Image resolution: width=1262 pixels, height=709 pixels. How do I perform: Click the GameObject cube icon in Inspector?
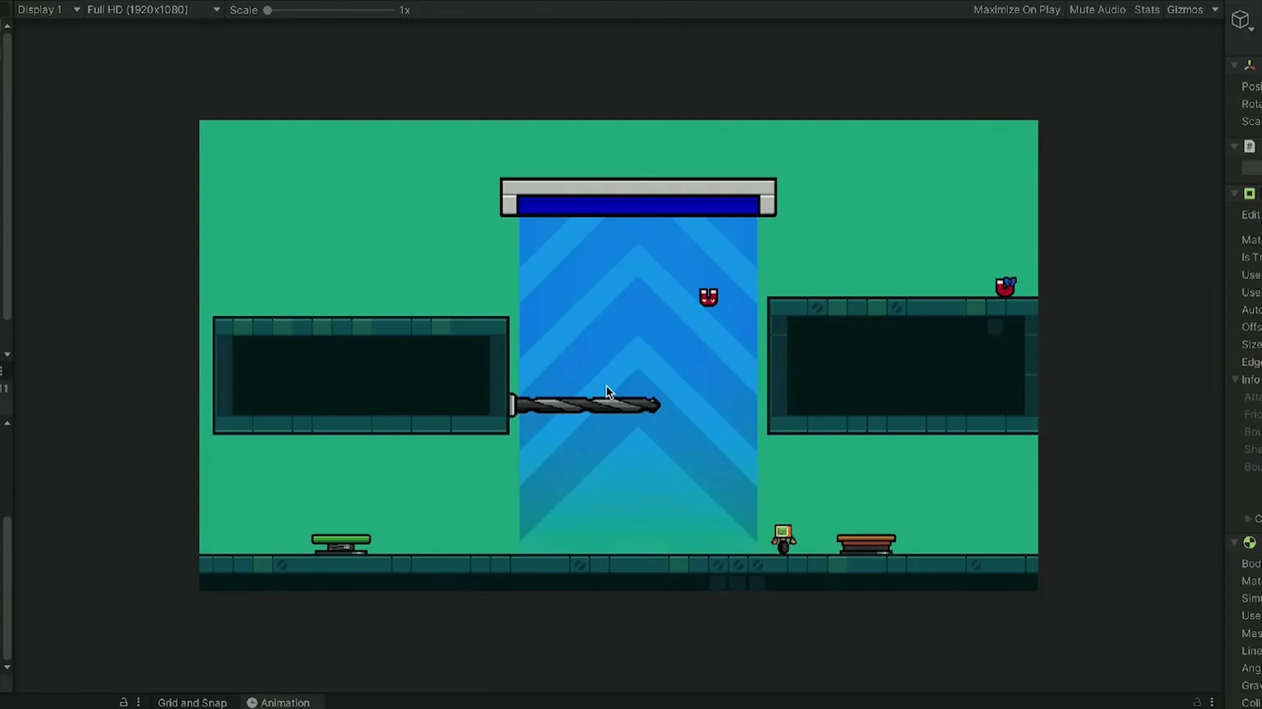[x=1240, y=20]
